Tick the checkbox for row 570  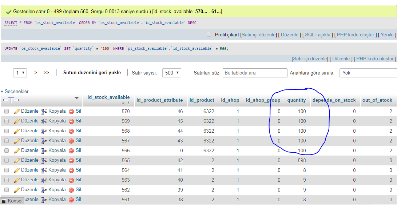(x=7, y=111)
